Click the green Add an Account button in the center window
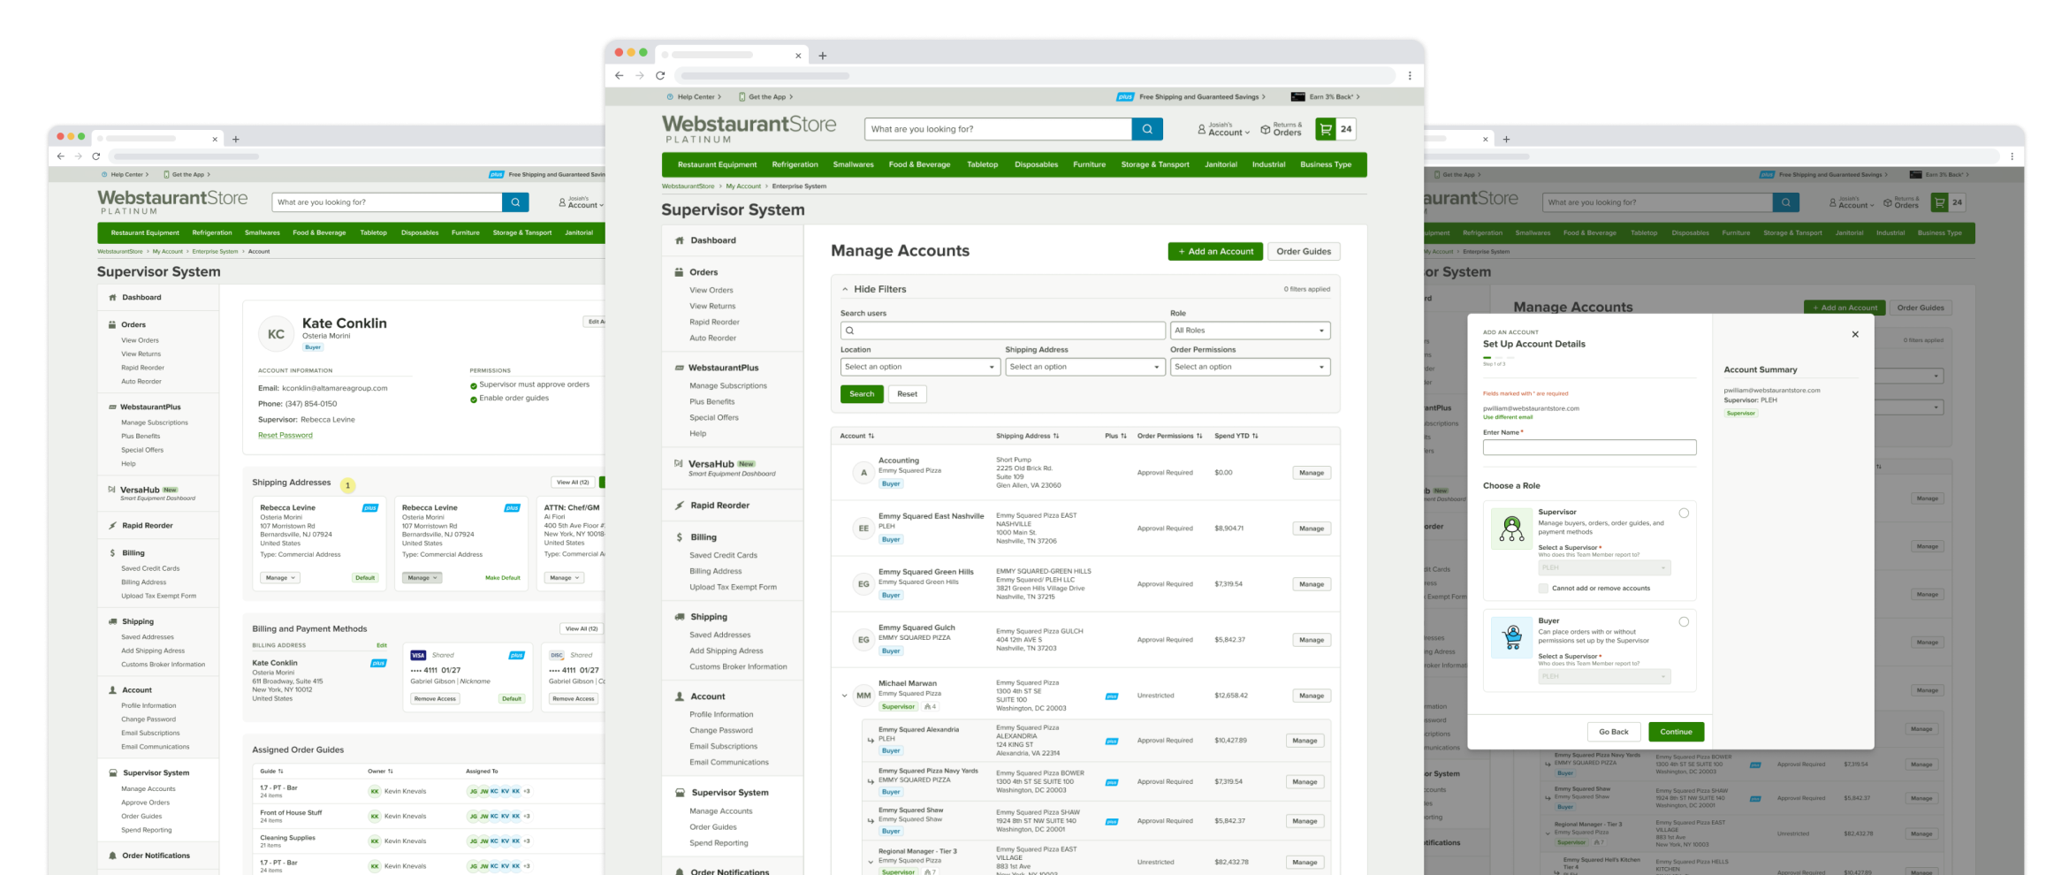This screenshot has width=2069, height=875. (1215, 252)
